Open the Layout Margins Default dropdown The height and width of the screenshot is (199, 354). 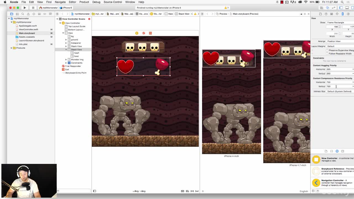340,46
